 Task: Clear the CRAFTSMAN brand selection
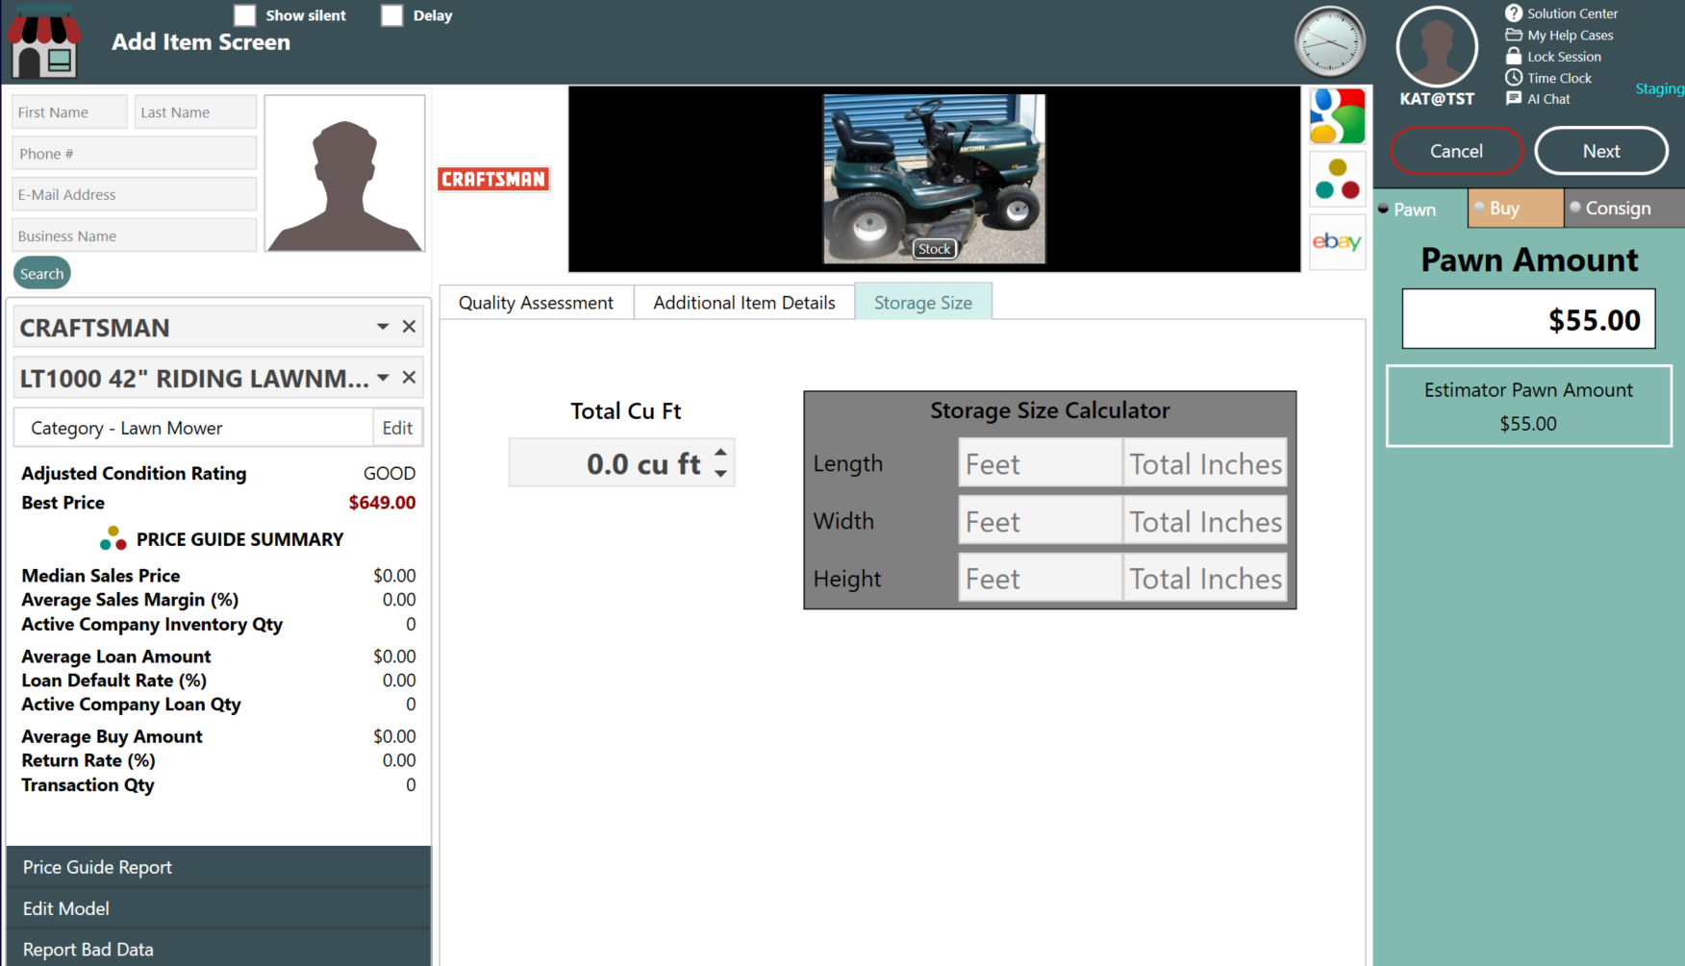pos(409,327)
